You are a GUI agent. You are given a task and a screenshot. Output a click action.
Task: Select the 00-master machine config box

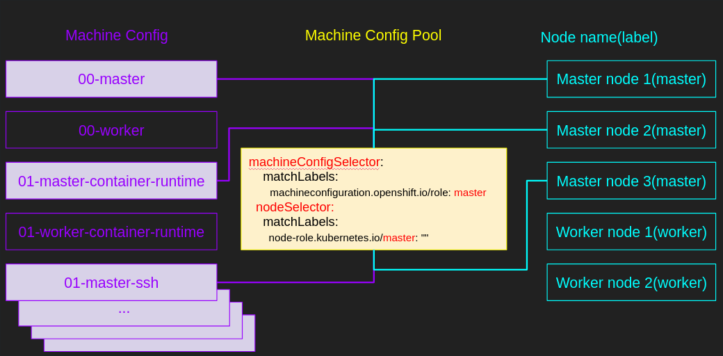pos(111,79)
